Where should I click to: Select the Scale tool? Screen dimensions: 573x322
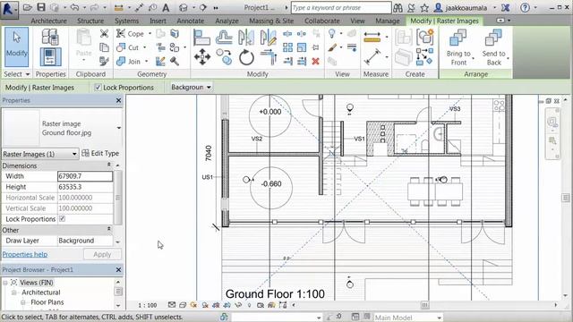tap(302, 47)
